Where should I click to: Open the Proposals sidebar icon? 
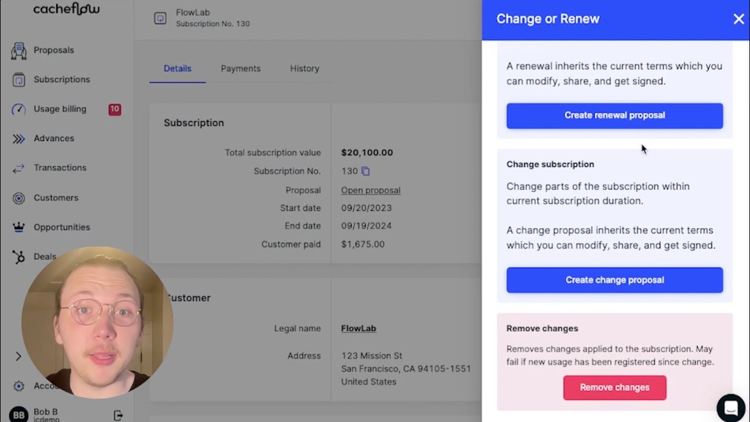[19, 50]
